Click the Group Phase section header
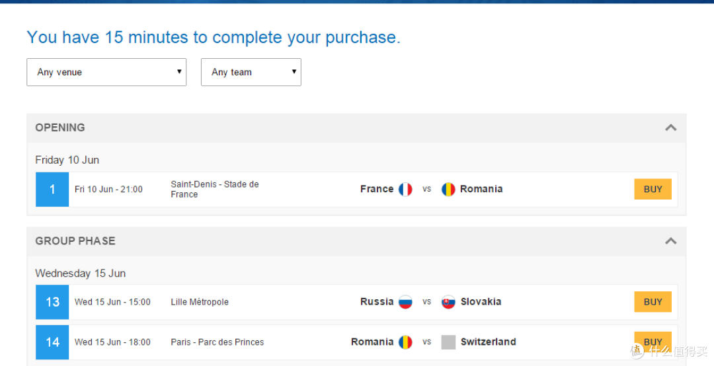Screen dimensions: 714x366 (356, 241)
